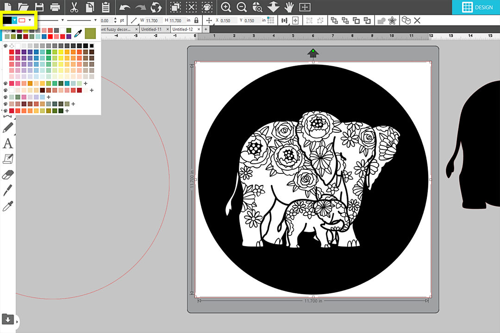Image resolution: width=500 pixels, height=333 pixels.
Task: Choose the pure red swatch
Action: [x=50, y=37]
